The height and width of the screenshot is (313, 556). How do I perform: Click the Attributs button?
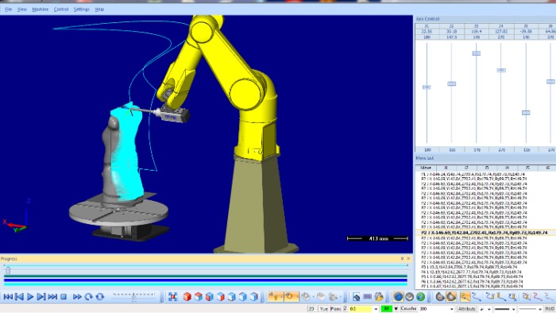click(466, 309)
